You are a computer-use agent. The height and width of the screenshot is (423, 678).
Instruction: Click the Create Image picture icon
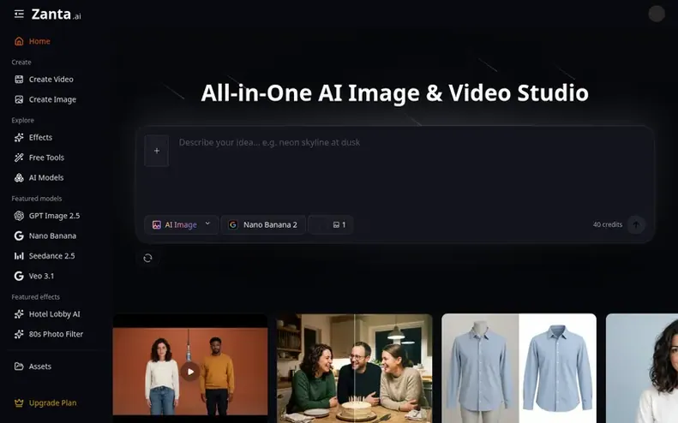point(19,99)
